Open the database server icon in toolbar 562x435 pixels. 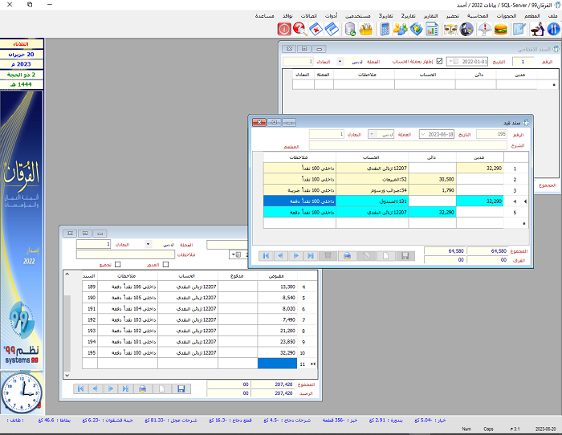tap(350, 30)
